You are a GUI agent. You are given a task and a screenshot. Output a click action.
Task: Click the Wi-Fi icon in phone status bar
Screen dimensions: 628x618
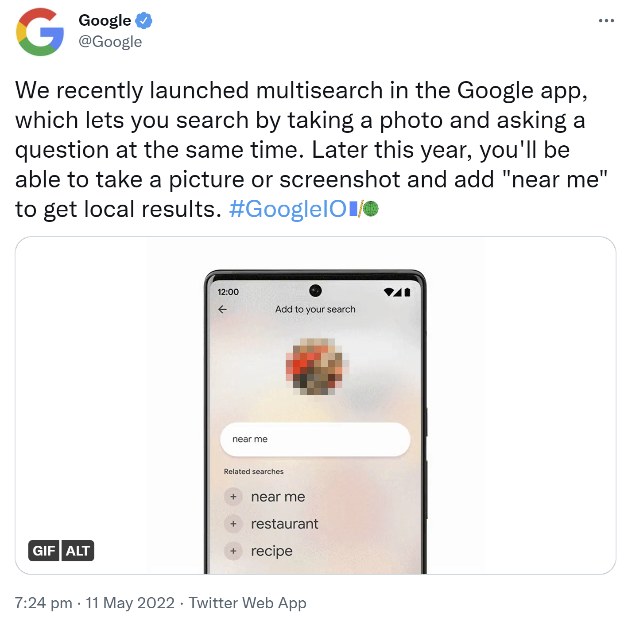[388, 292]
